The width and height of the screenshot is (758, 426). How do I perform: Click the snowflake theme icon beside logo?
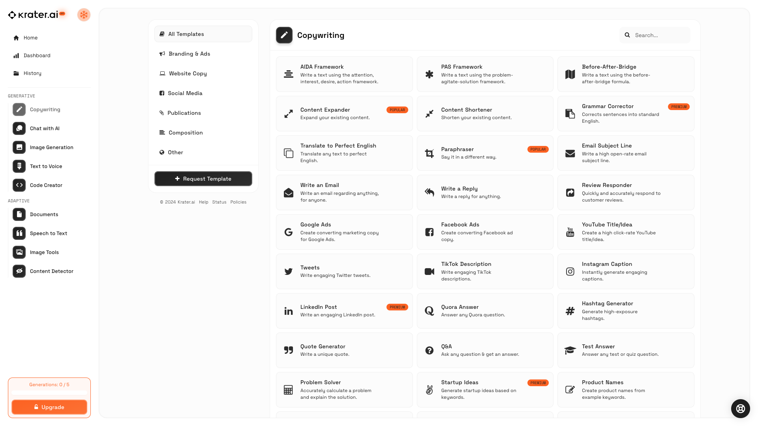click(x=84, y=15)
